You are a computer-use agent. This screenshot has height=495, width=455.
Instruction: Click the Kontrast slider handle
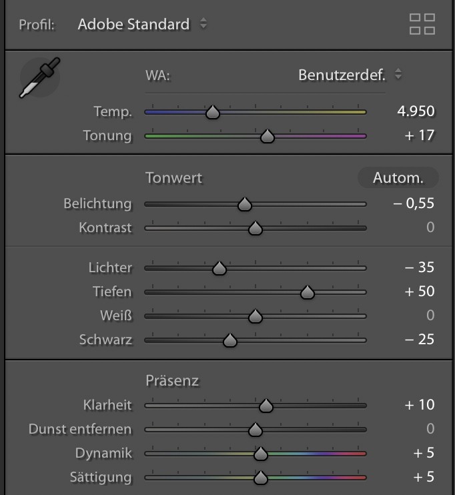pos(255,228)
